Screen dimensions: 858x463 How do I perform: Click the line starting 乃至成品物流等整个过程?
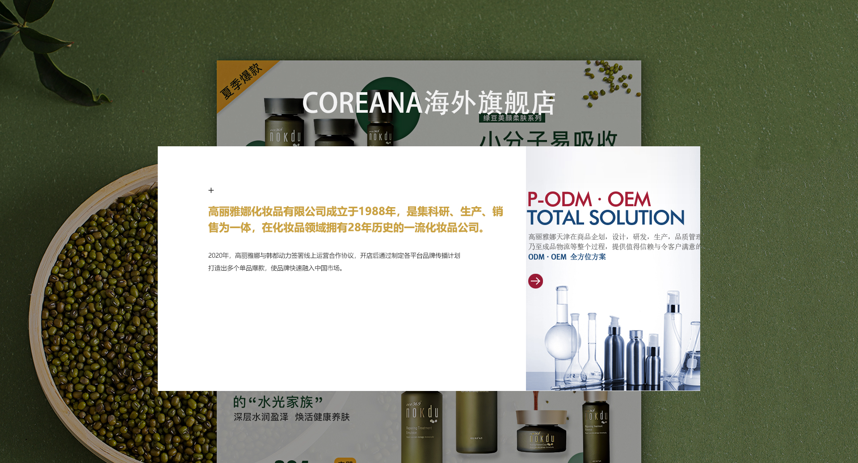pos(614,246)
